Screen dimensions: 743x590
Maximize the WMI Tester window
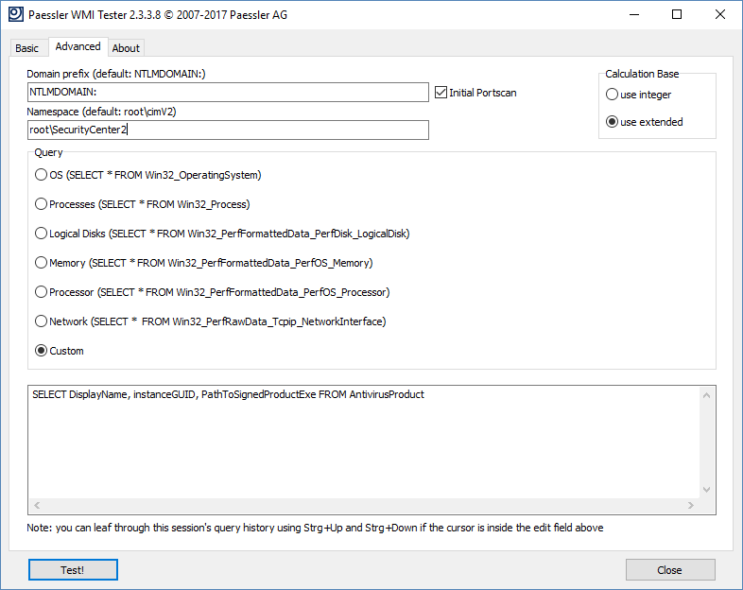[x=677, y=15]
